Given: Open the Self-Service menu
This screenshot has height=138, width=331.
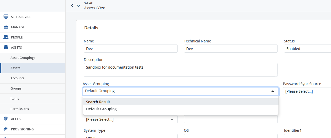Looking at the screenshot, I should pos(33,17).
